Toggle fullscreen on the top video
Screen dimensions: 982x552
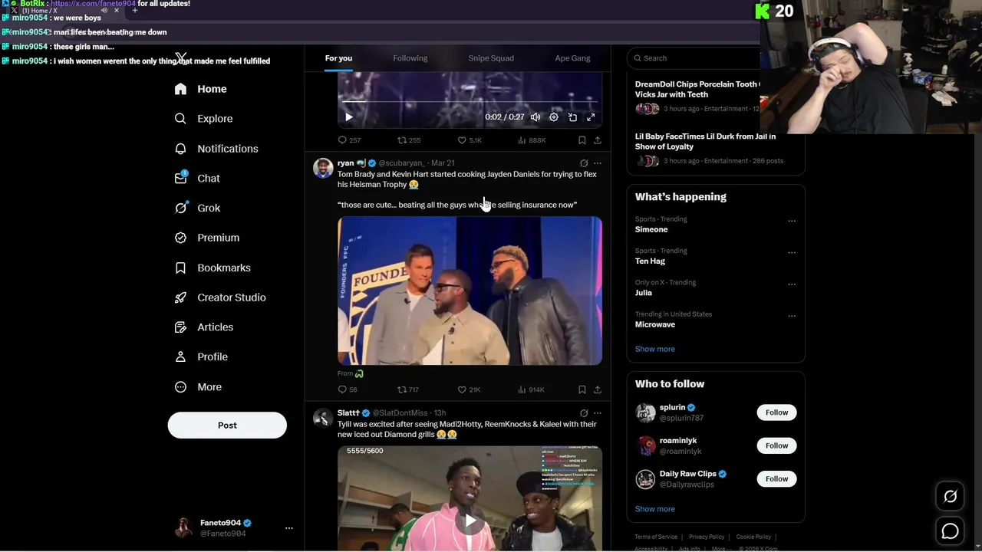click(x=591, y=117)
